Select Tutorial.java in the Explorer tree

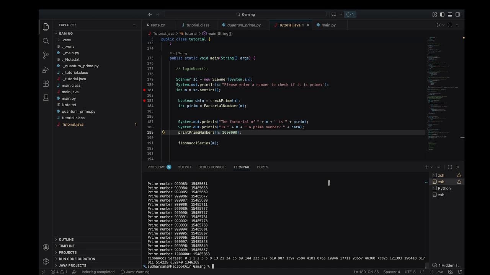point(98,125)
